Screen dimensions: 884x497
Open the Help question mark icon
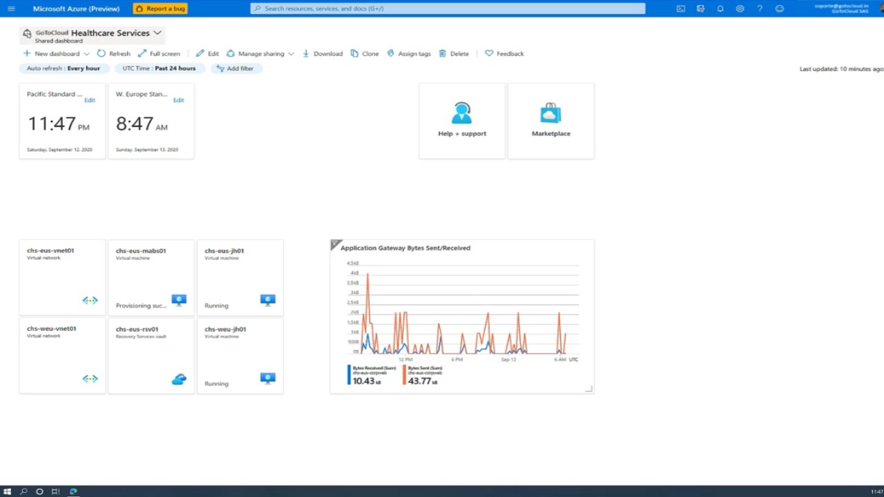[760, 8]
